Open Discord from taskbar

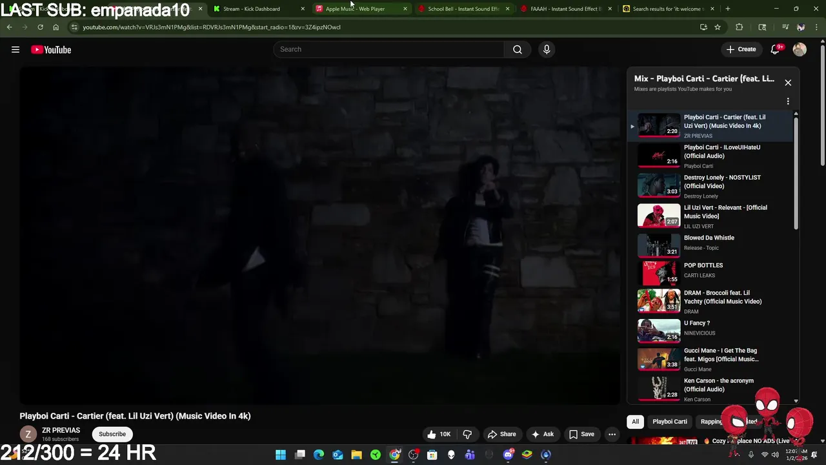click(508, 455)
